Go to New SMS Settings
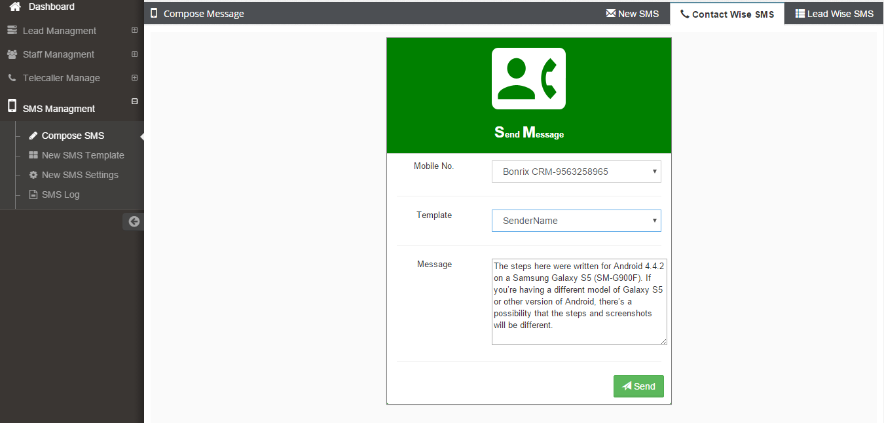Image resolution: width=884 pixels, height=423 pixels. (80, 175)
